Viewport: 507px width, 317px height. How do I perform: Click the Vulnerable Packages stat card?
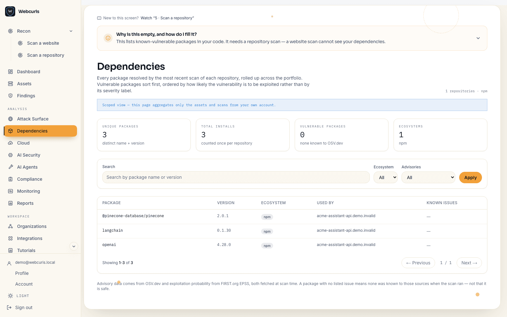[342, 135]
